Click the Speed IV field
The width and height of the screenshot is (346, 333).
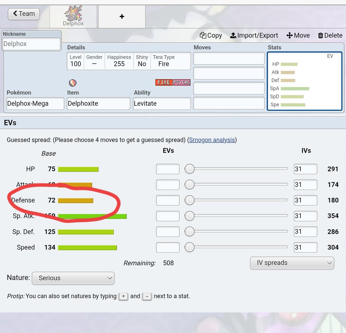pyautogui.click(x=306, y=247)
